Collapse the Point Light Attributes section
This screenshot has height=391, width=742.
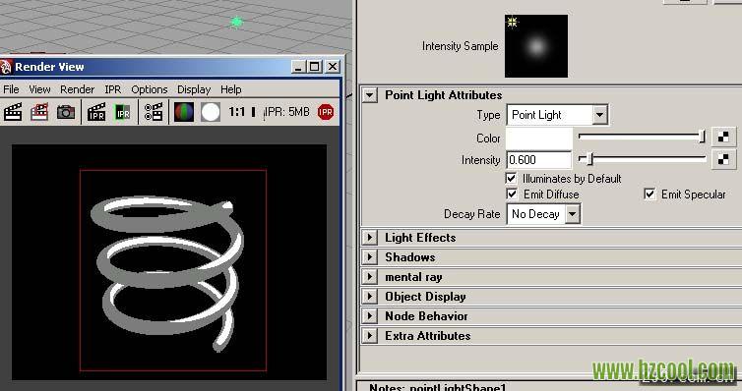(370, 95)
